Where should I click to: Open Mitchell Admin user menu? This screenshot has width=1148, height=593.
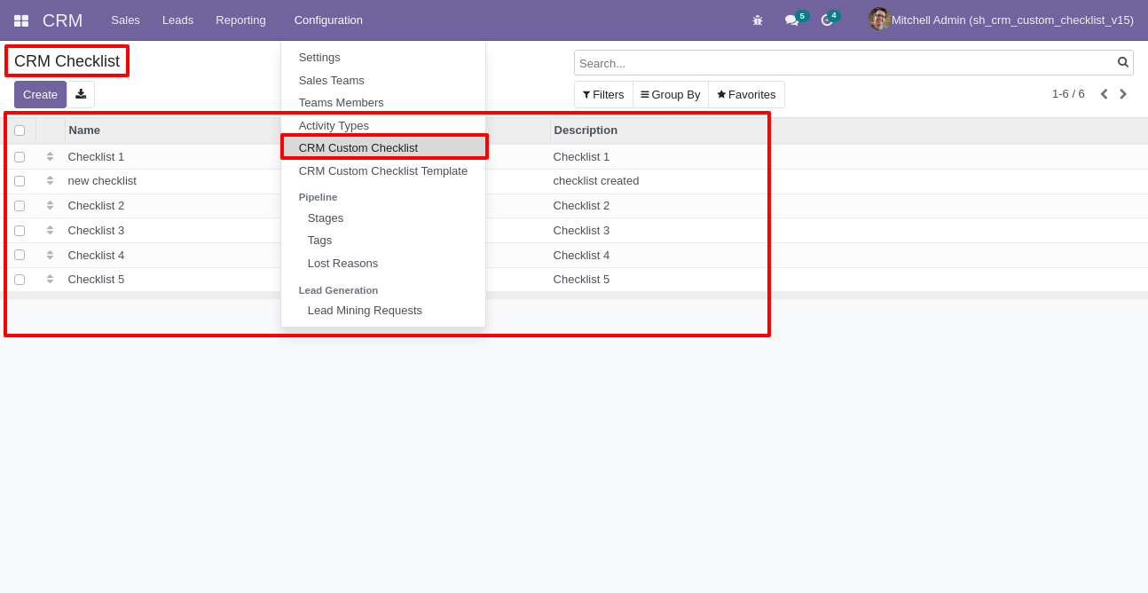click(1001, 20)
